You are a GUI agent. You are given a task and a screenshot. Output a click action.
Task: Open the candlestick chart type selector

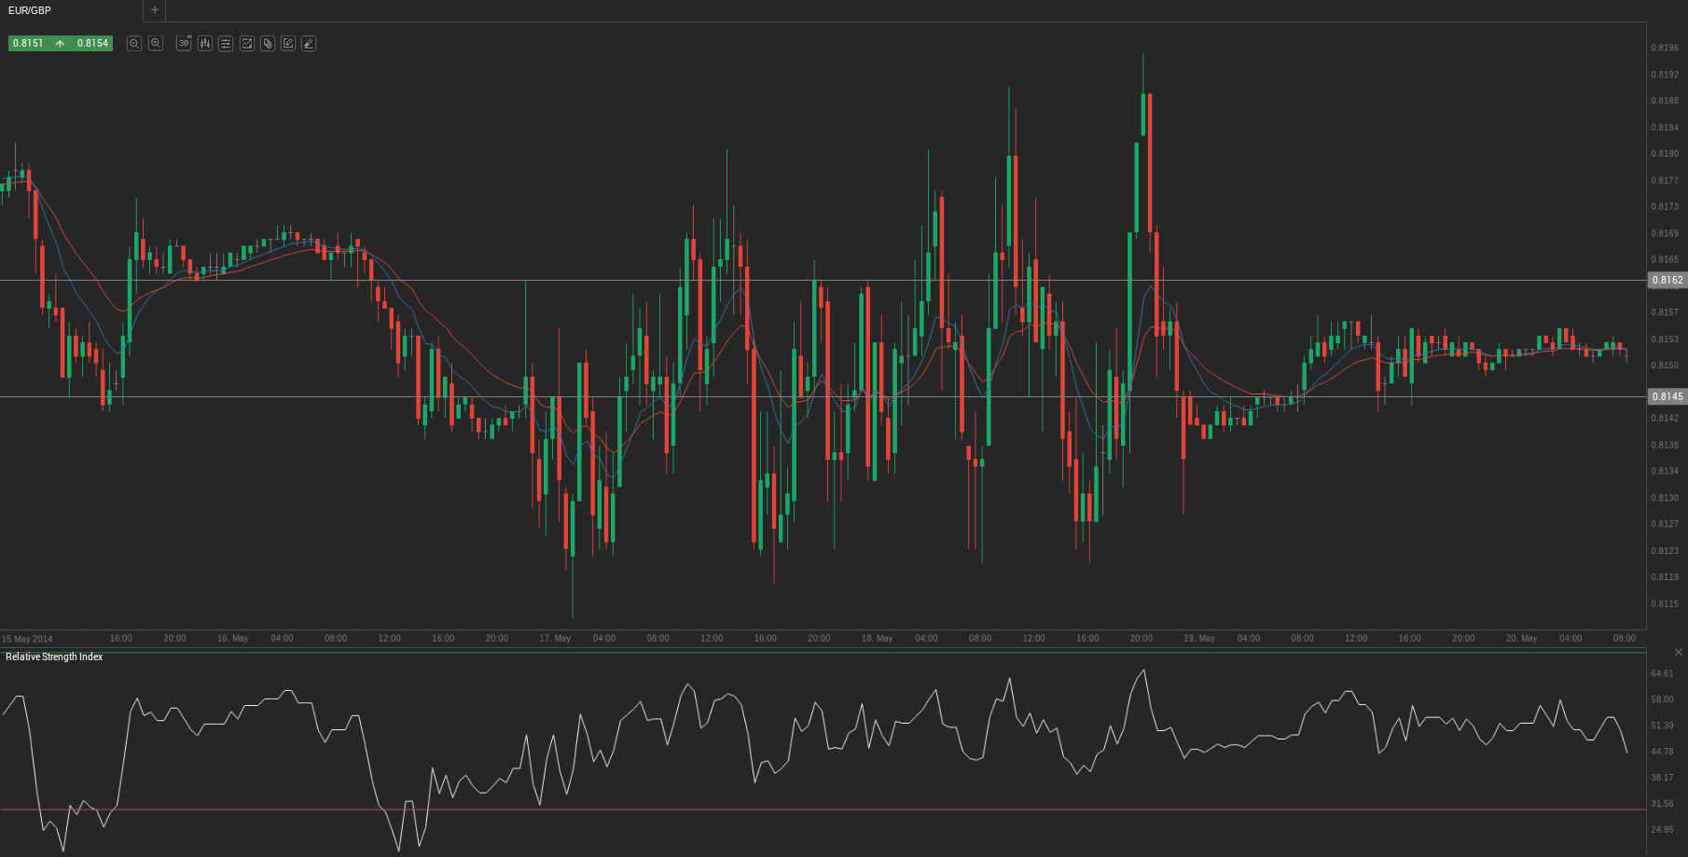pos(205,44)
